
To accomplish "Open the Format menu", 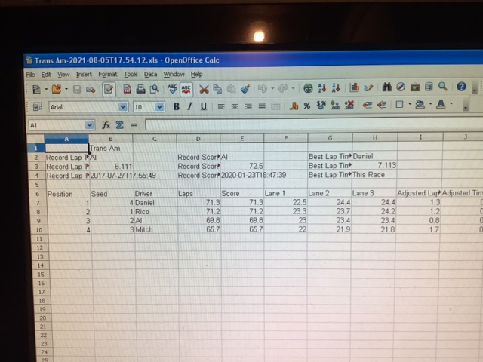I will (107, 74).
